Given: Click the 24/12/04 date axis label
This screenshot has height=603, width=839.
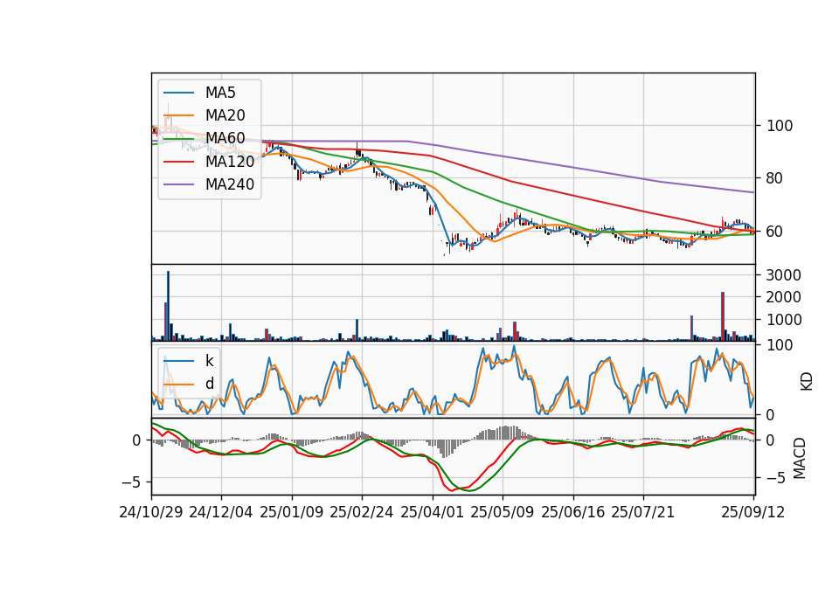Looking at the screenshot, I should [x=221, y=512].
